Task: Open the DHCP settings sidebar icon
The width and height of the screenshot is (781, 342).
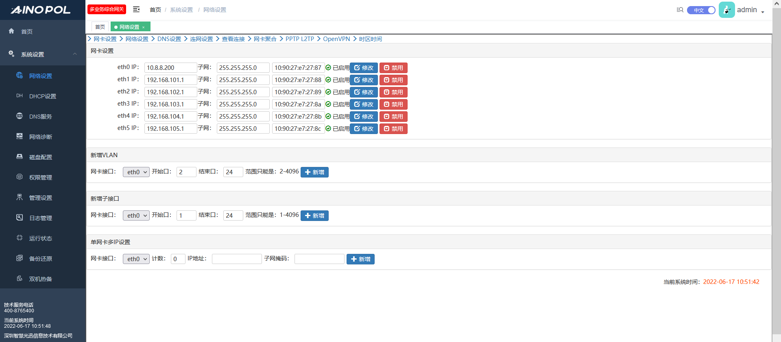Action: [20, 96]
